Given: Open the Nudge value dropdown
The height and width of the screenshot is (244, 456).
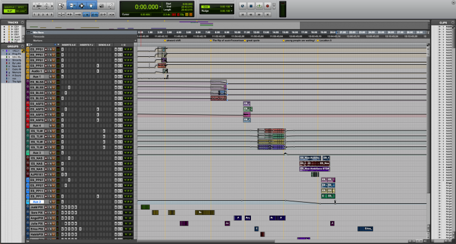Looking at the screenshot, I should coord(232,11).
